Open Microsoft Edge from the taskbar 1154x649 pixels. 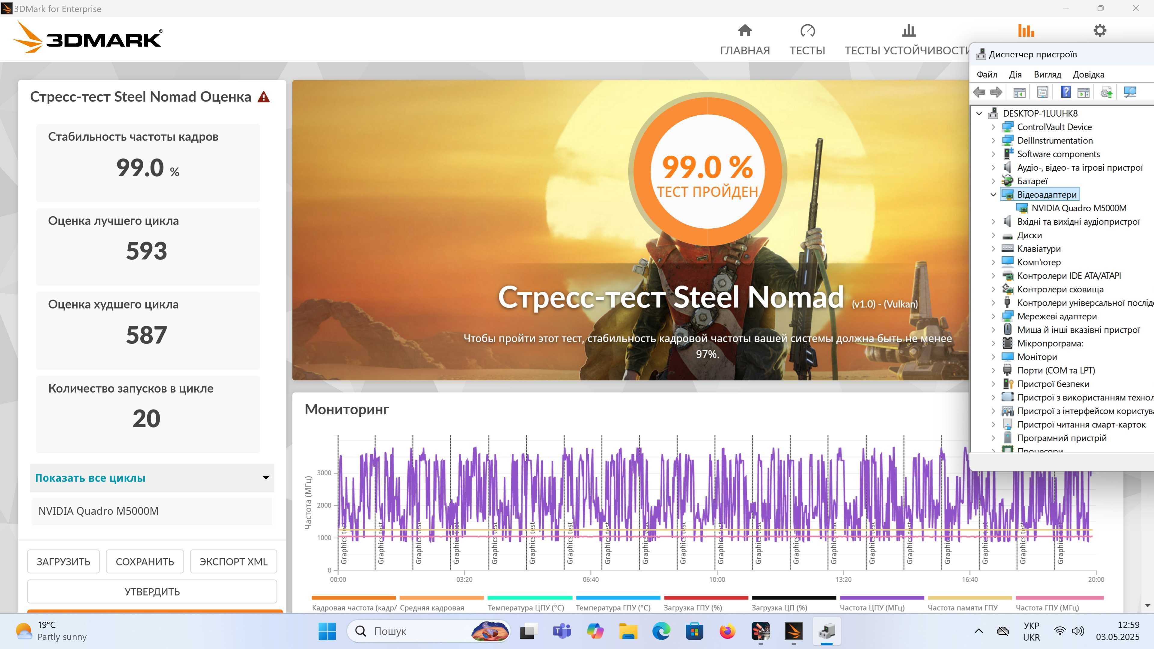pos(661,631)
